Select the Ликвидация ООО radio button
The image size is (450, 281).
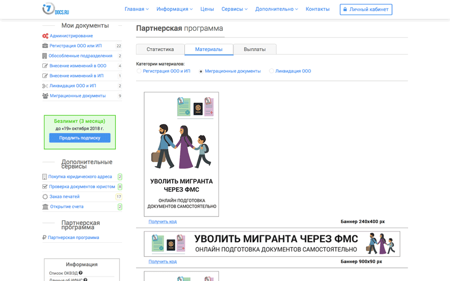coord(272,71)
